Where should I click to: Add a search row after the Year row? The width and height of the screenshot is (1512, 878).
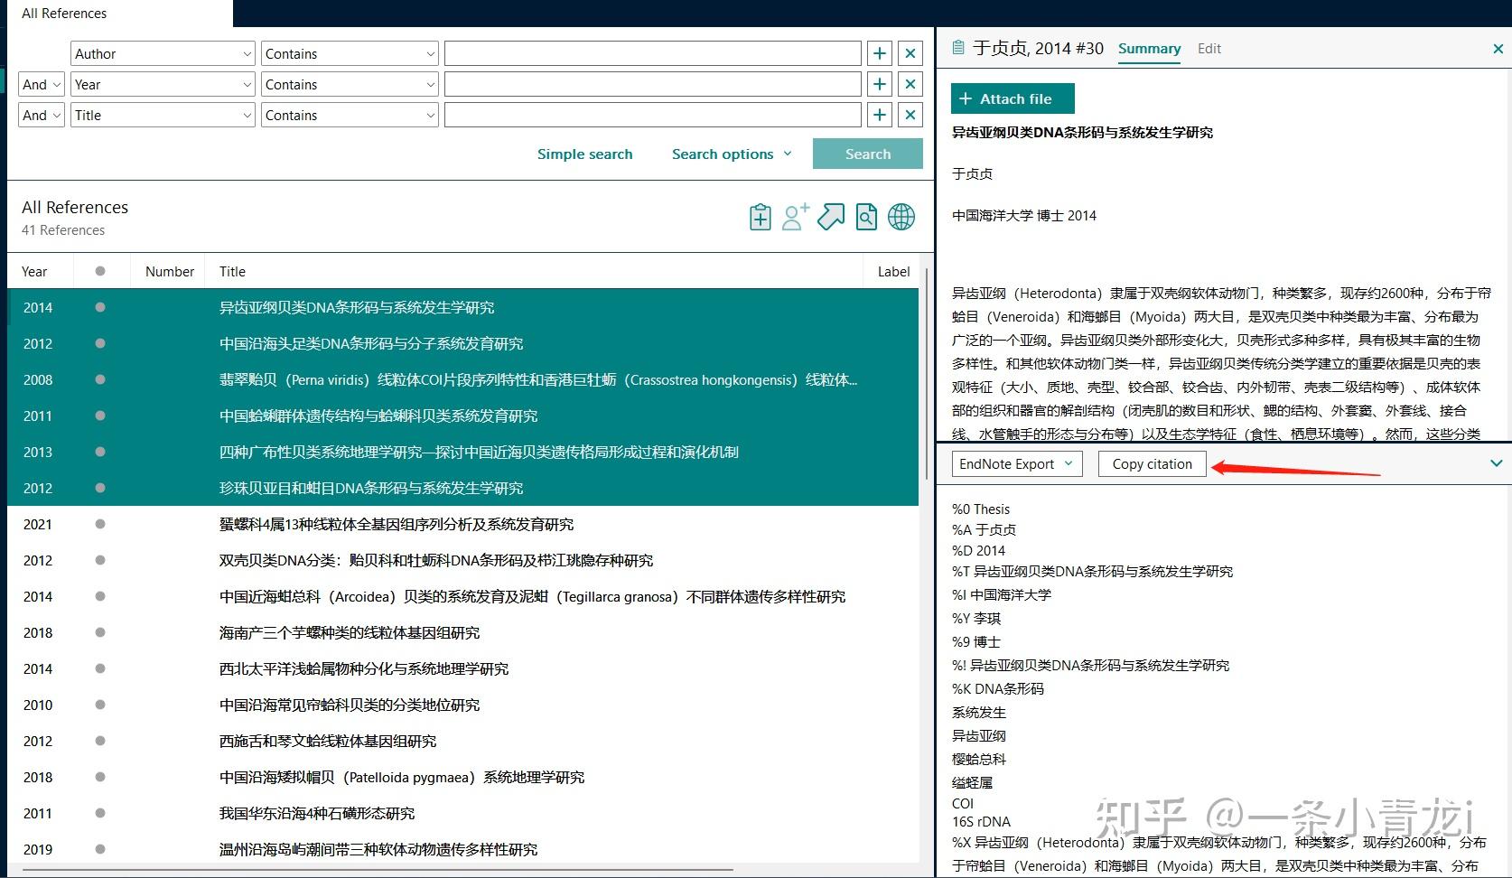coord(879,85)
